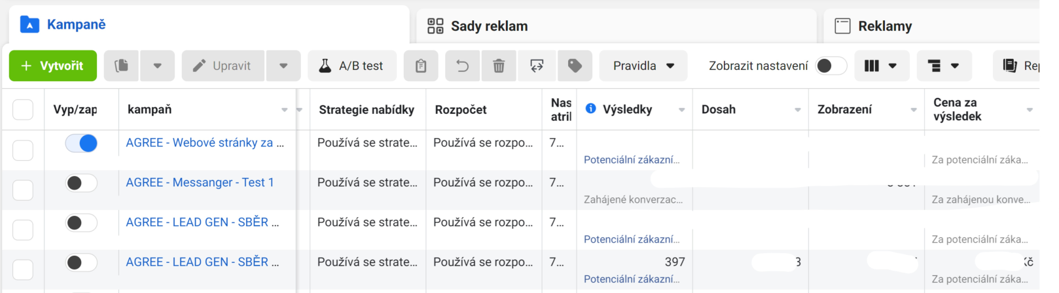
Task: Click the Upravit edit button
Action: click(223, 66)
